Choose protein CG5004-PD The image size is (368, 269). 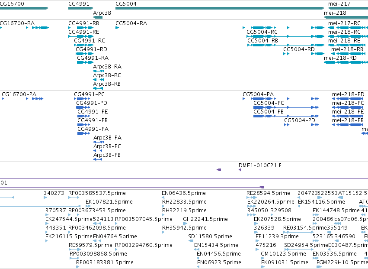300,120
